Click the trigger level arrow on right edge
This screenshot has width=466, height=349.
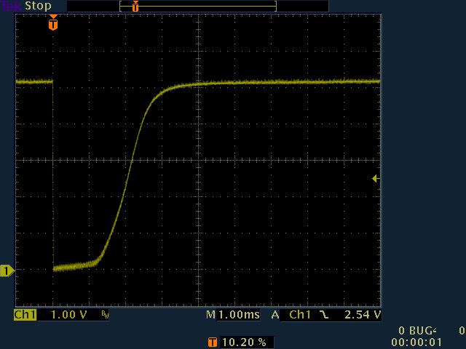[x=376, y=178]
